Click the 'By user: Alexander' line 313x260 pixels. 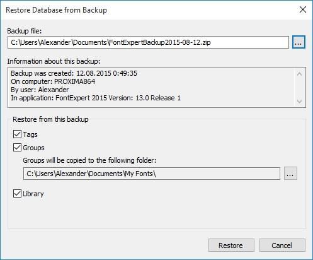(40, 90)
